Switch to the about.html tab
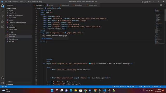 [65, 5]
